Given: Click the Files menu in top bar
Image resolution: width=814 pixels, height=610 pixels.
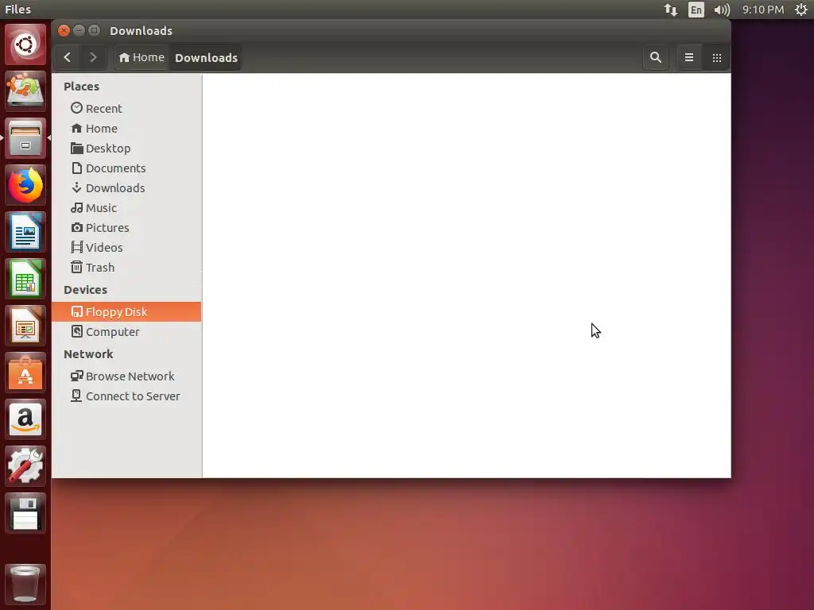Looking at the screenshot, I should [x=18, y=10].
